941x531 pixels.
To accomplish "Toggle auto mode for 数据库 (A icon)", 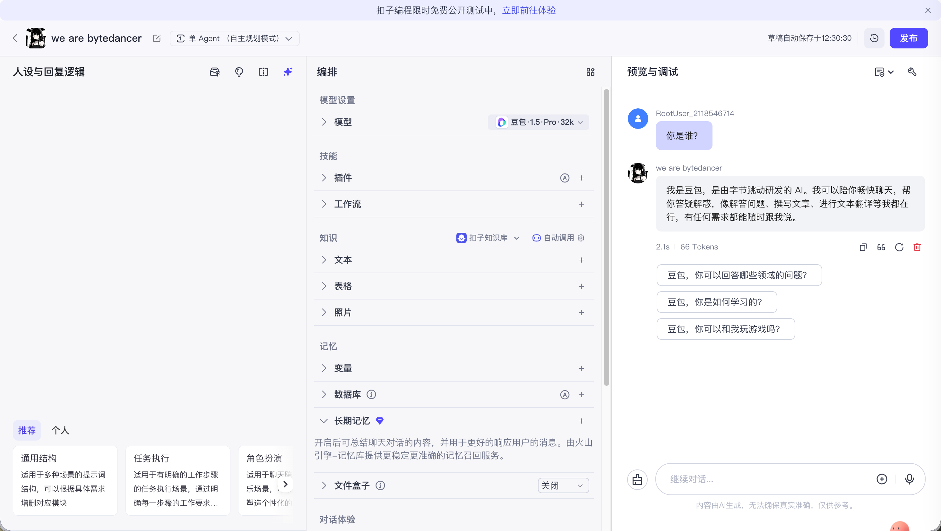I will pos(565,394).
